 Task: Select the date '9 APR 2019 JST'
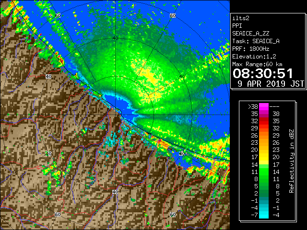[x=271, y=84]
